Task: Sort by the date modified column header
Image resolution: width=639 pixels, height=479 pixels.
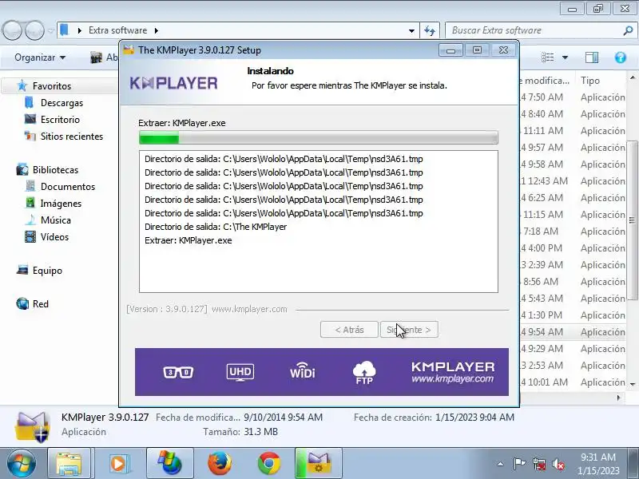Action: [547, 81]
